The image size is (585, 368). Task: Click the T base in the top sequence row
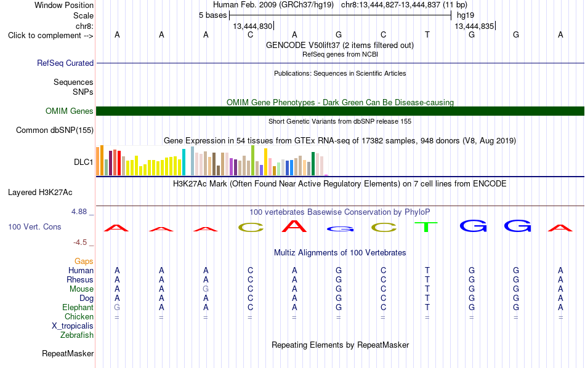tap(427, 34)
